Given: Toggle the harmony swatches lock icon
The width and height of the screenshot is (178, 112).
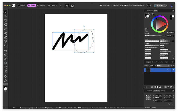Looking at the screenshot, I should 173,58.
